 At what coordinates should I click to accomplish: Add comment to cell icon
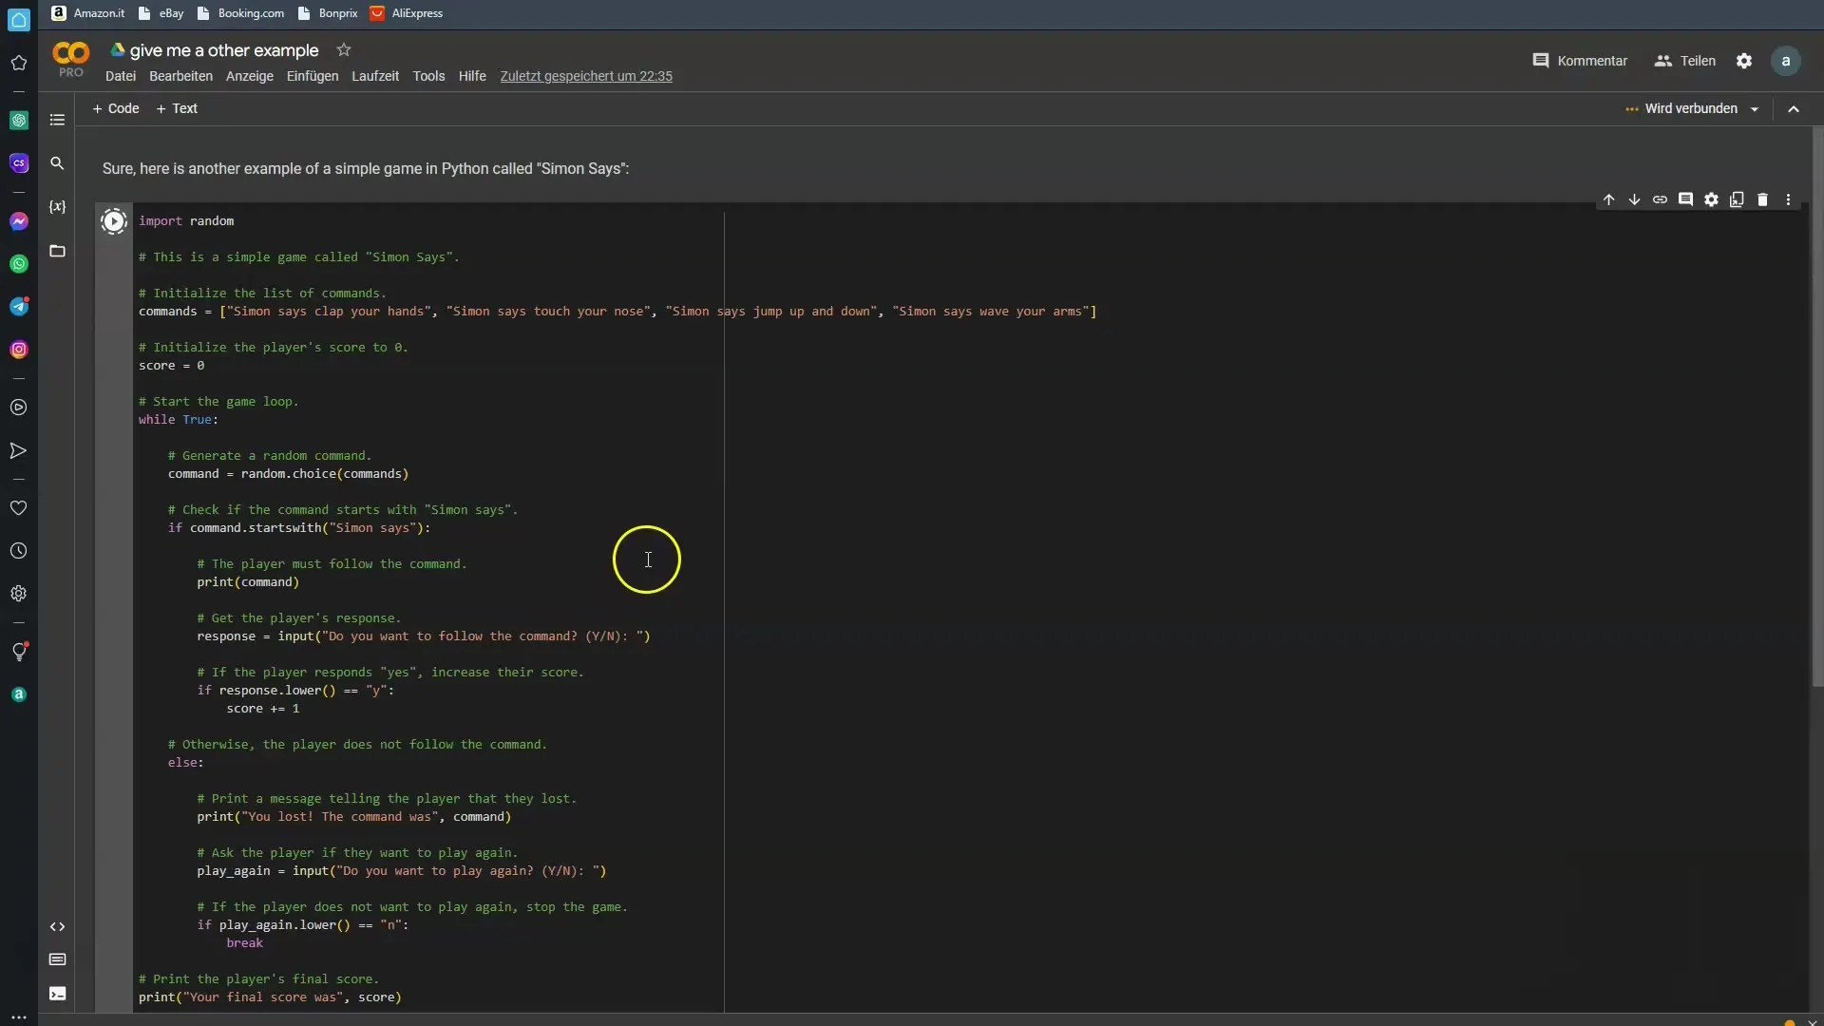tap(1685, 199)
